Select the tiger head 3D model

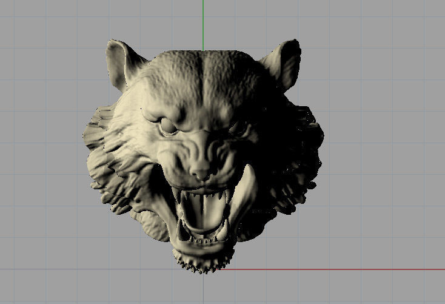[203, 157]
